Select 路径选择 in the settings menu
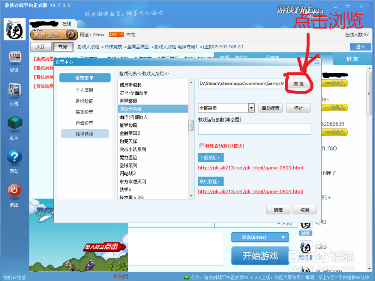 [x=85, y=134]
